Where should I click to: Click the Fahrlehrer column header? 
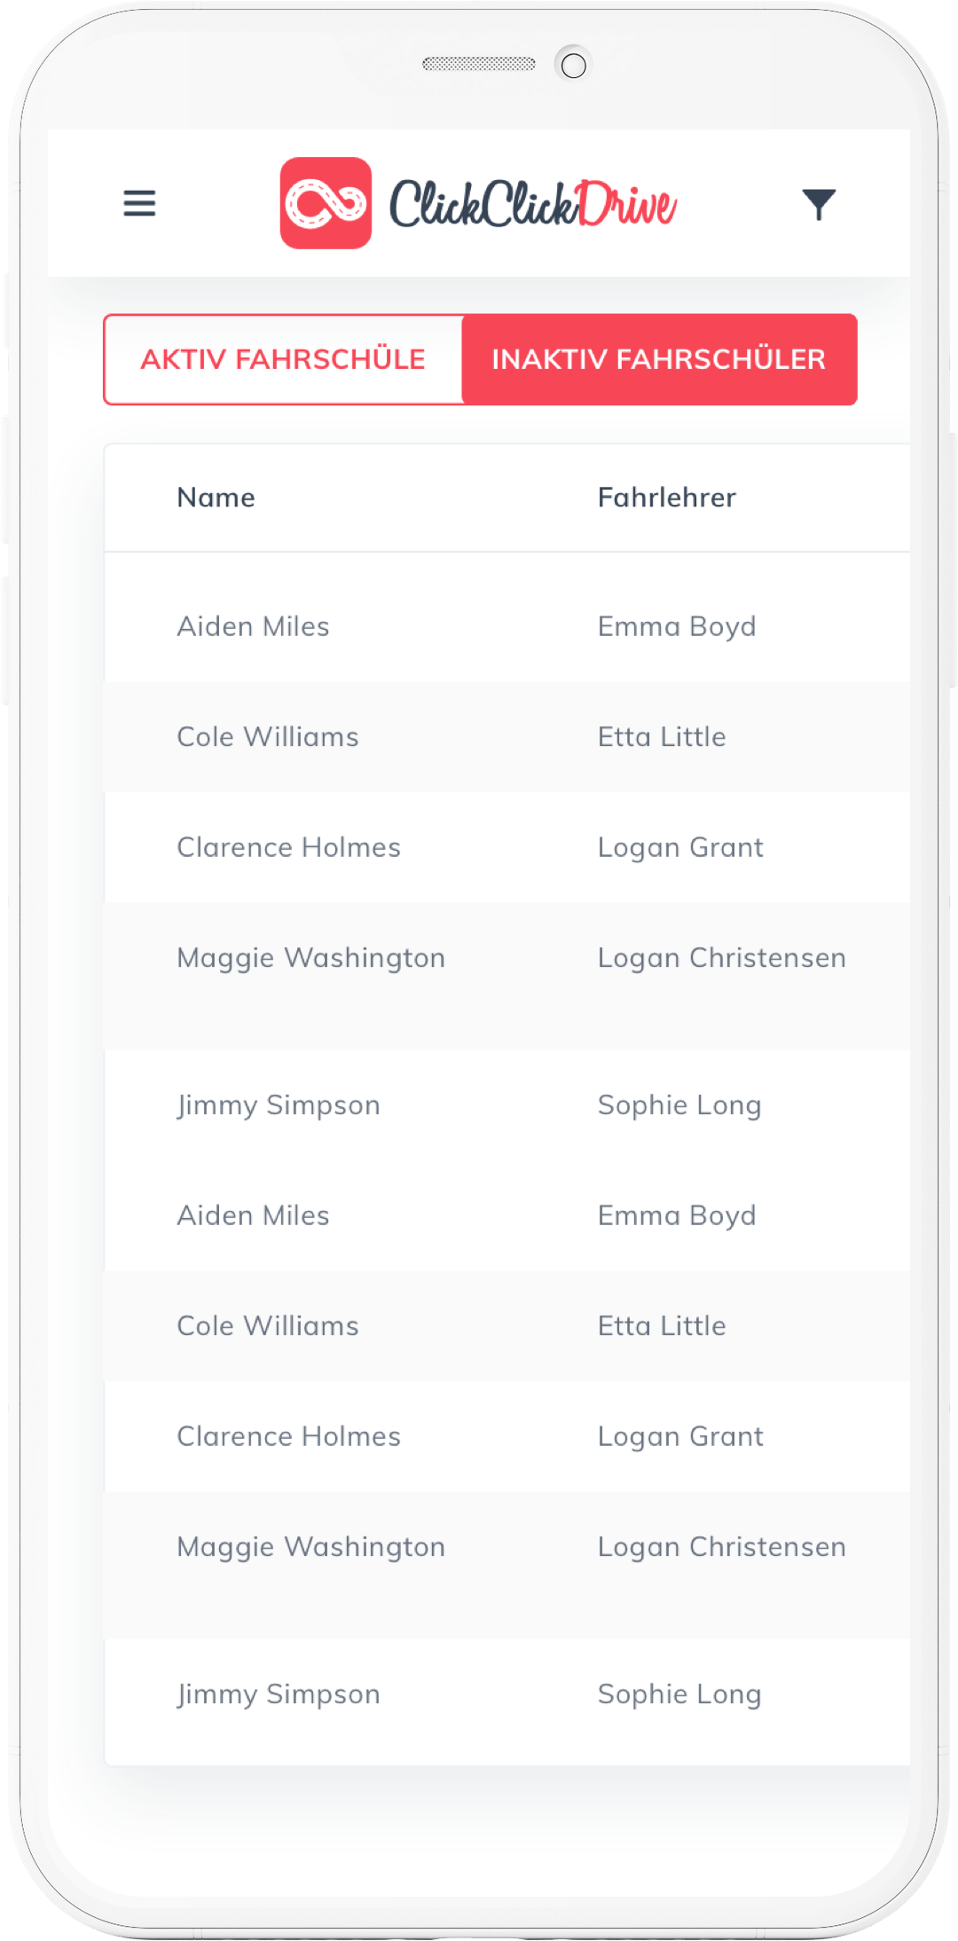pyautogui.click(x=666, y=498)
